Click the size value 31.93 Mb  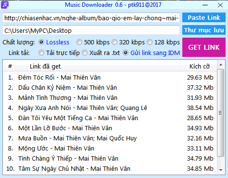click(x=200, y=98)
